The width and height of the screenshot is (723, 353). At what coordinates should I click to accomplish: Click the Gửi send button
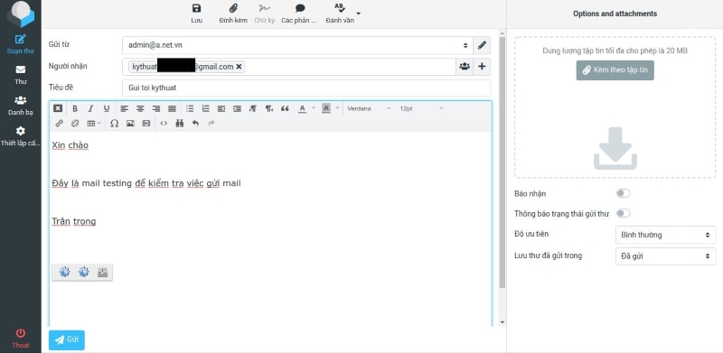[x=67, y=340]
